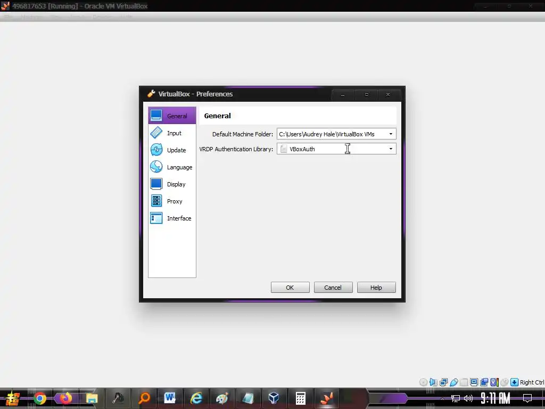Click the audio status icon in VM bar

[x=433, y=382]
